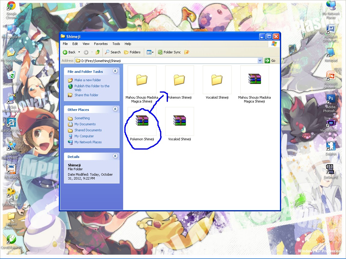Launch VisualBoyAdvance from the desktop
The image size is (346, 259).
pyautogui.click(x=330, y=123)
